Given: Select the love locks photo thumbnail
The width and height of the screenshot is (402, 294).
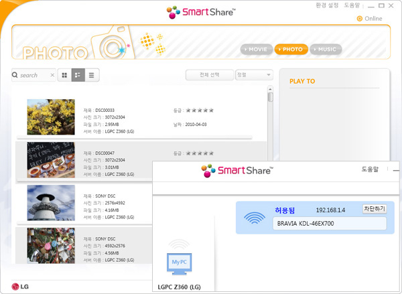Looking at the screenshot, I should tap(51, 246).
